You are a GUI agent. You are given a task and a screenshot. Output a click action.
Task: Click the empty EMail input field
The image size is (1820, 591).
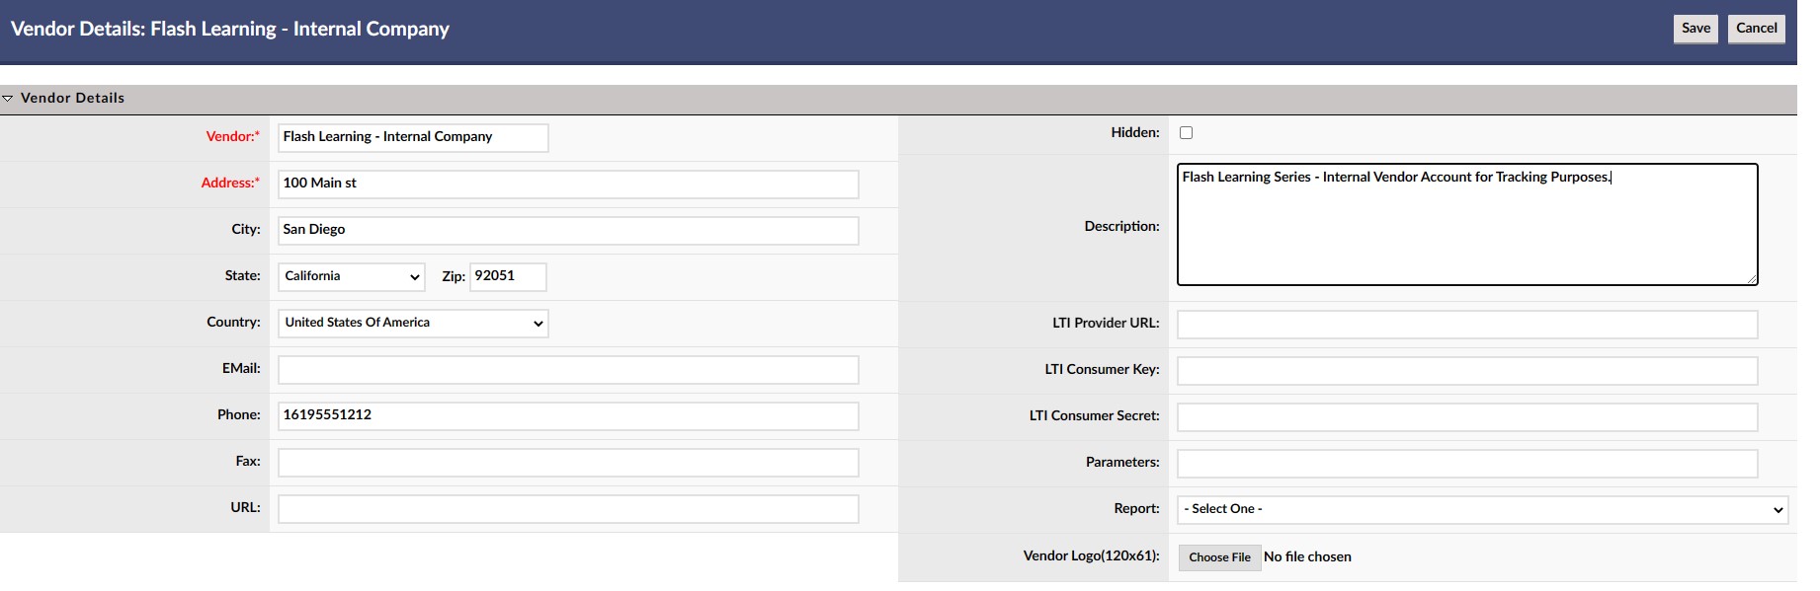pyautogui.click(x=568, y=370)
